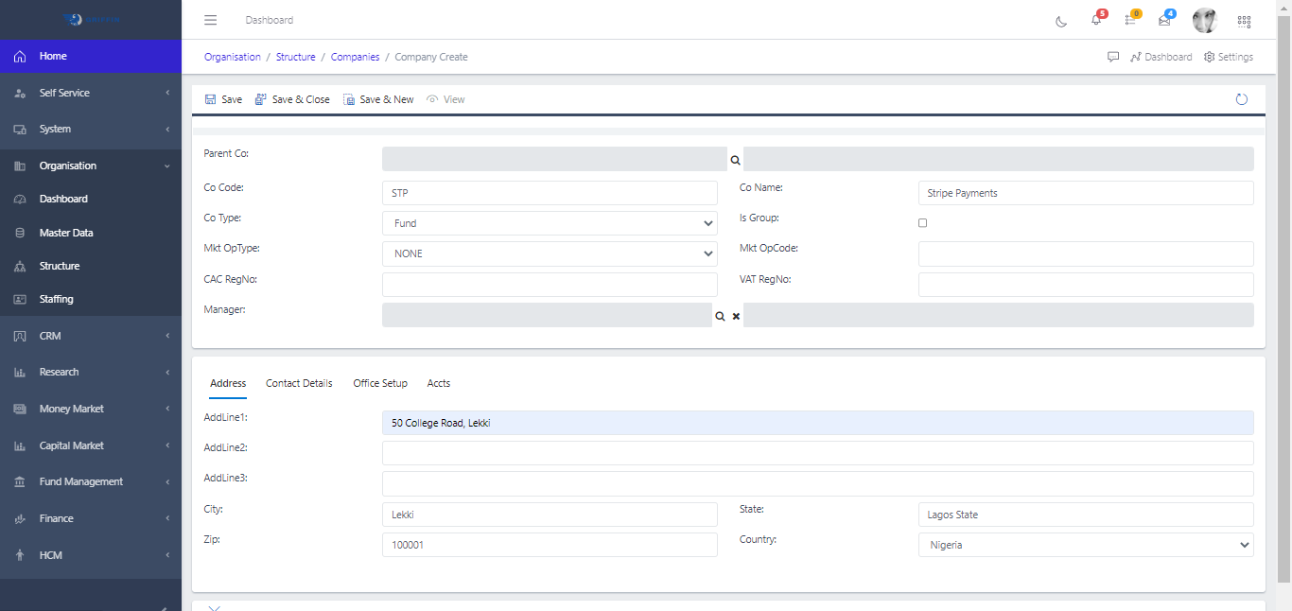Toggle the hamburger sidebar menu
The height and width of the screenshot is (611, 1292).
click(211, 20)
